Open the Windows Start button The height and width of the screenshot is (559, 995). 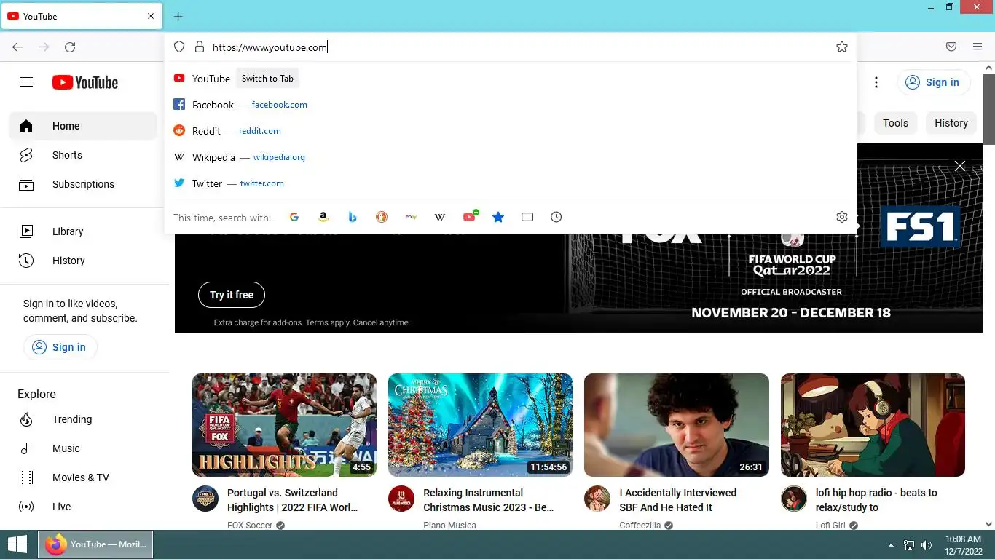pos(17,544)
